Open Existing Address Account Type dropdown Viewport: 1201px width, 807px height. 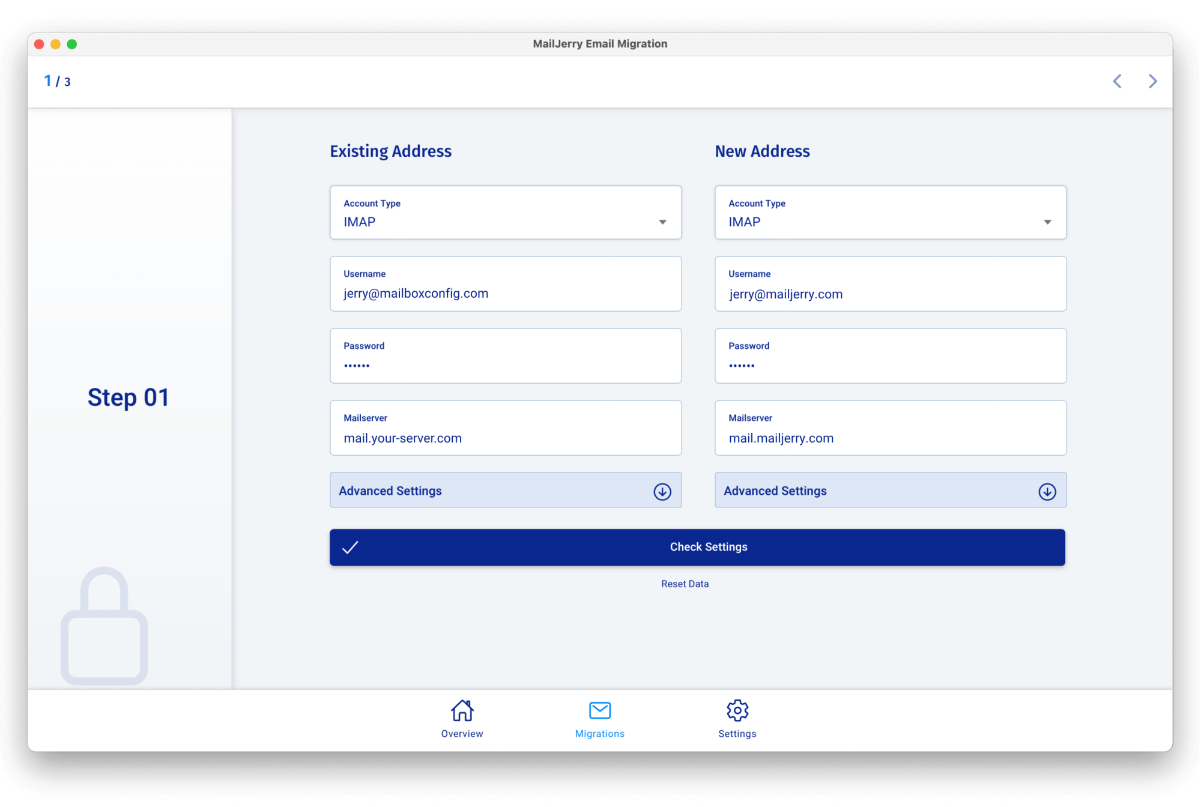[x=505, y=213]
